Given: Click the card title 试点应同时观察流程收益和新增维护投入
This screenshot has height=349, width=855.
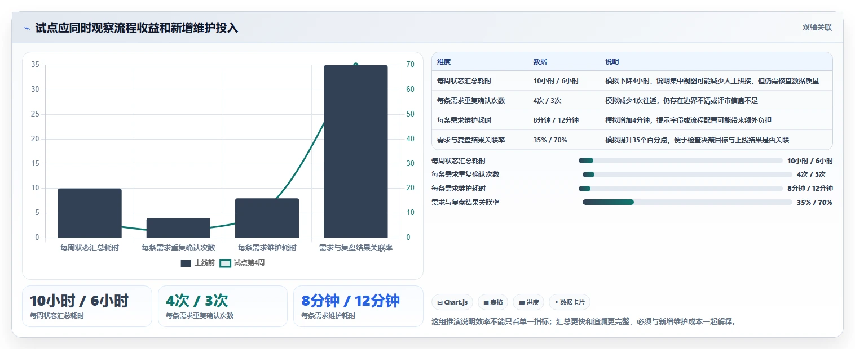Looking at the screenshot, I should 136,28.
